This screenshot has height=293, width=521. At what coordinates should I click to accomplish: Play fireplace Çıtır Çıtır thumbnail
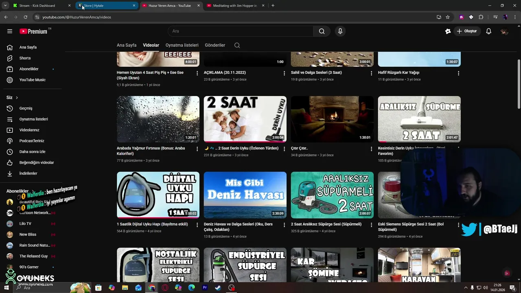point(332,119)
